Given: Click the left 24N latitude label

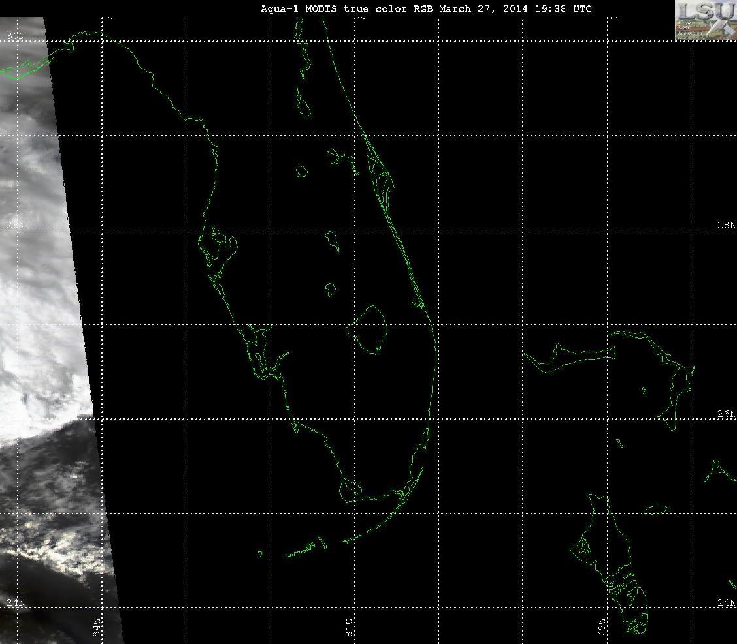Looking at the screenshot, I should (16, 603).
